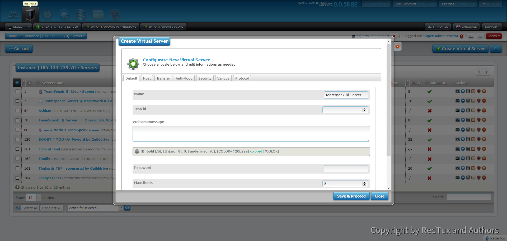Click the next page arrow above the table
This screenshot has height=241, width=507.
487,72
